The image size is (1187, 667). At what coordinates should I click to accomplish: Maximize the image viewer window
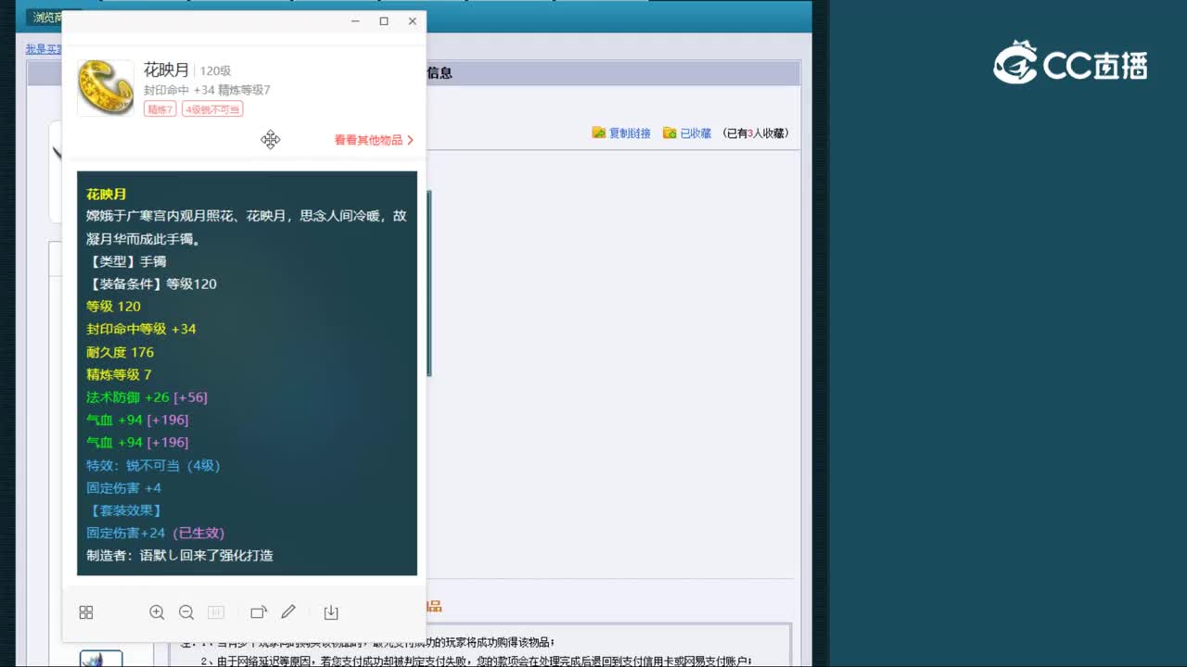click(x=384, y=21)
